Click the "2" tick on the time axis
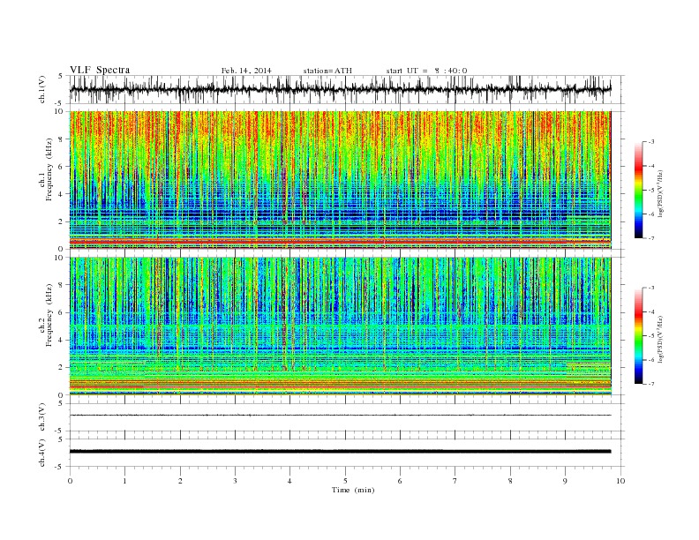699x540 pixels. (180, 481)
